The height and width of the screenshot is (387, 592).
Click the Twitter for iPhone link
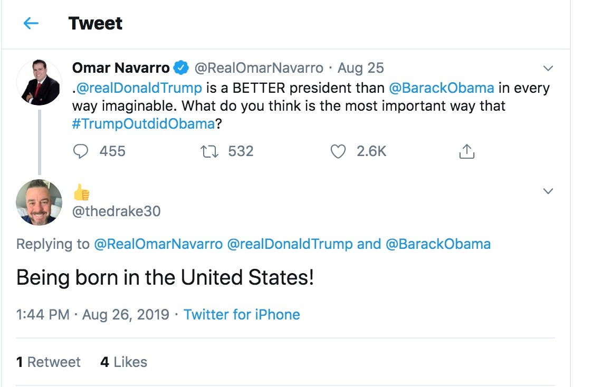click(242, 315)
